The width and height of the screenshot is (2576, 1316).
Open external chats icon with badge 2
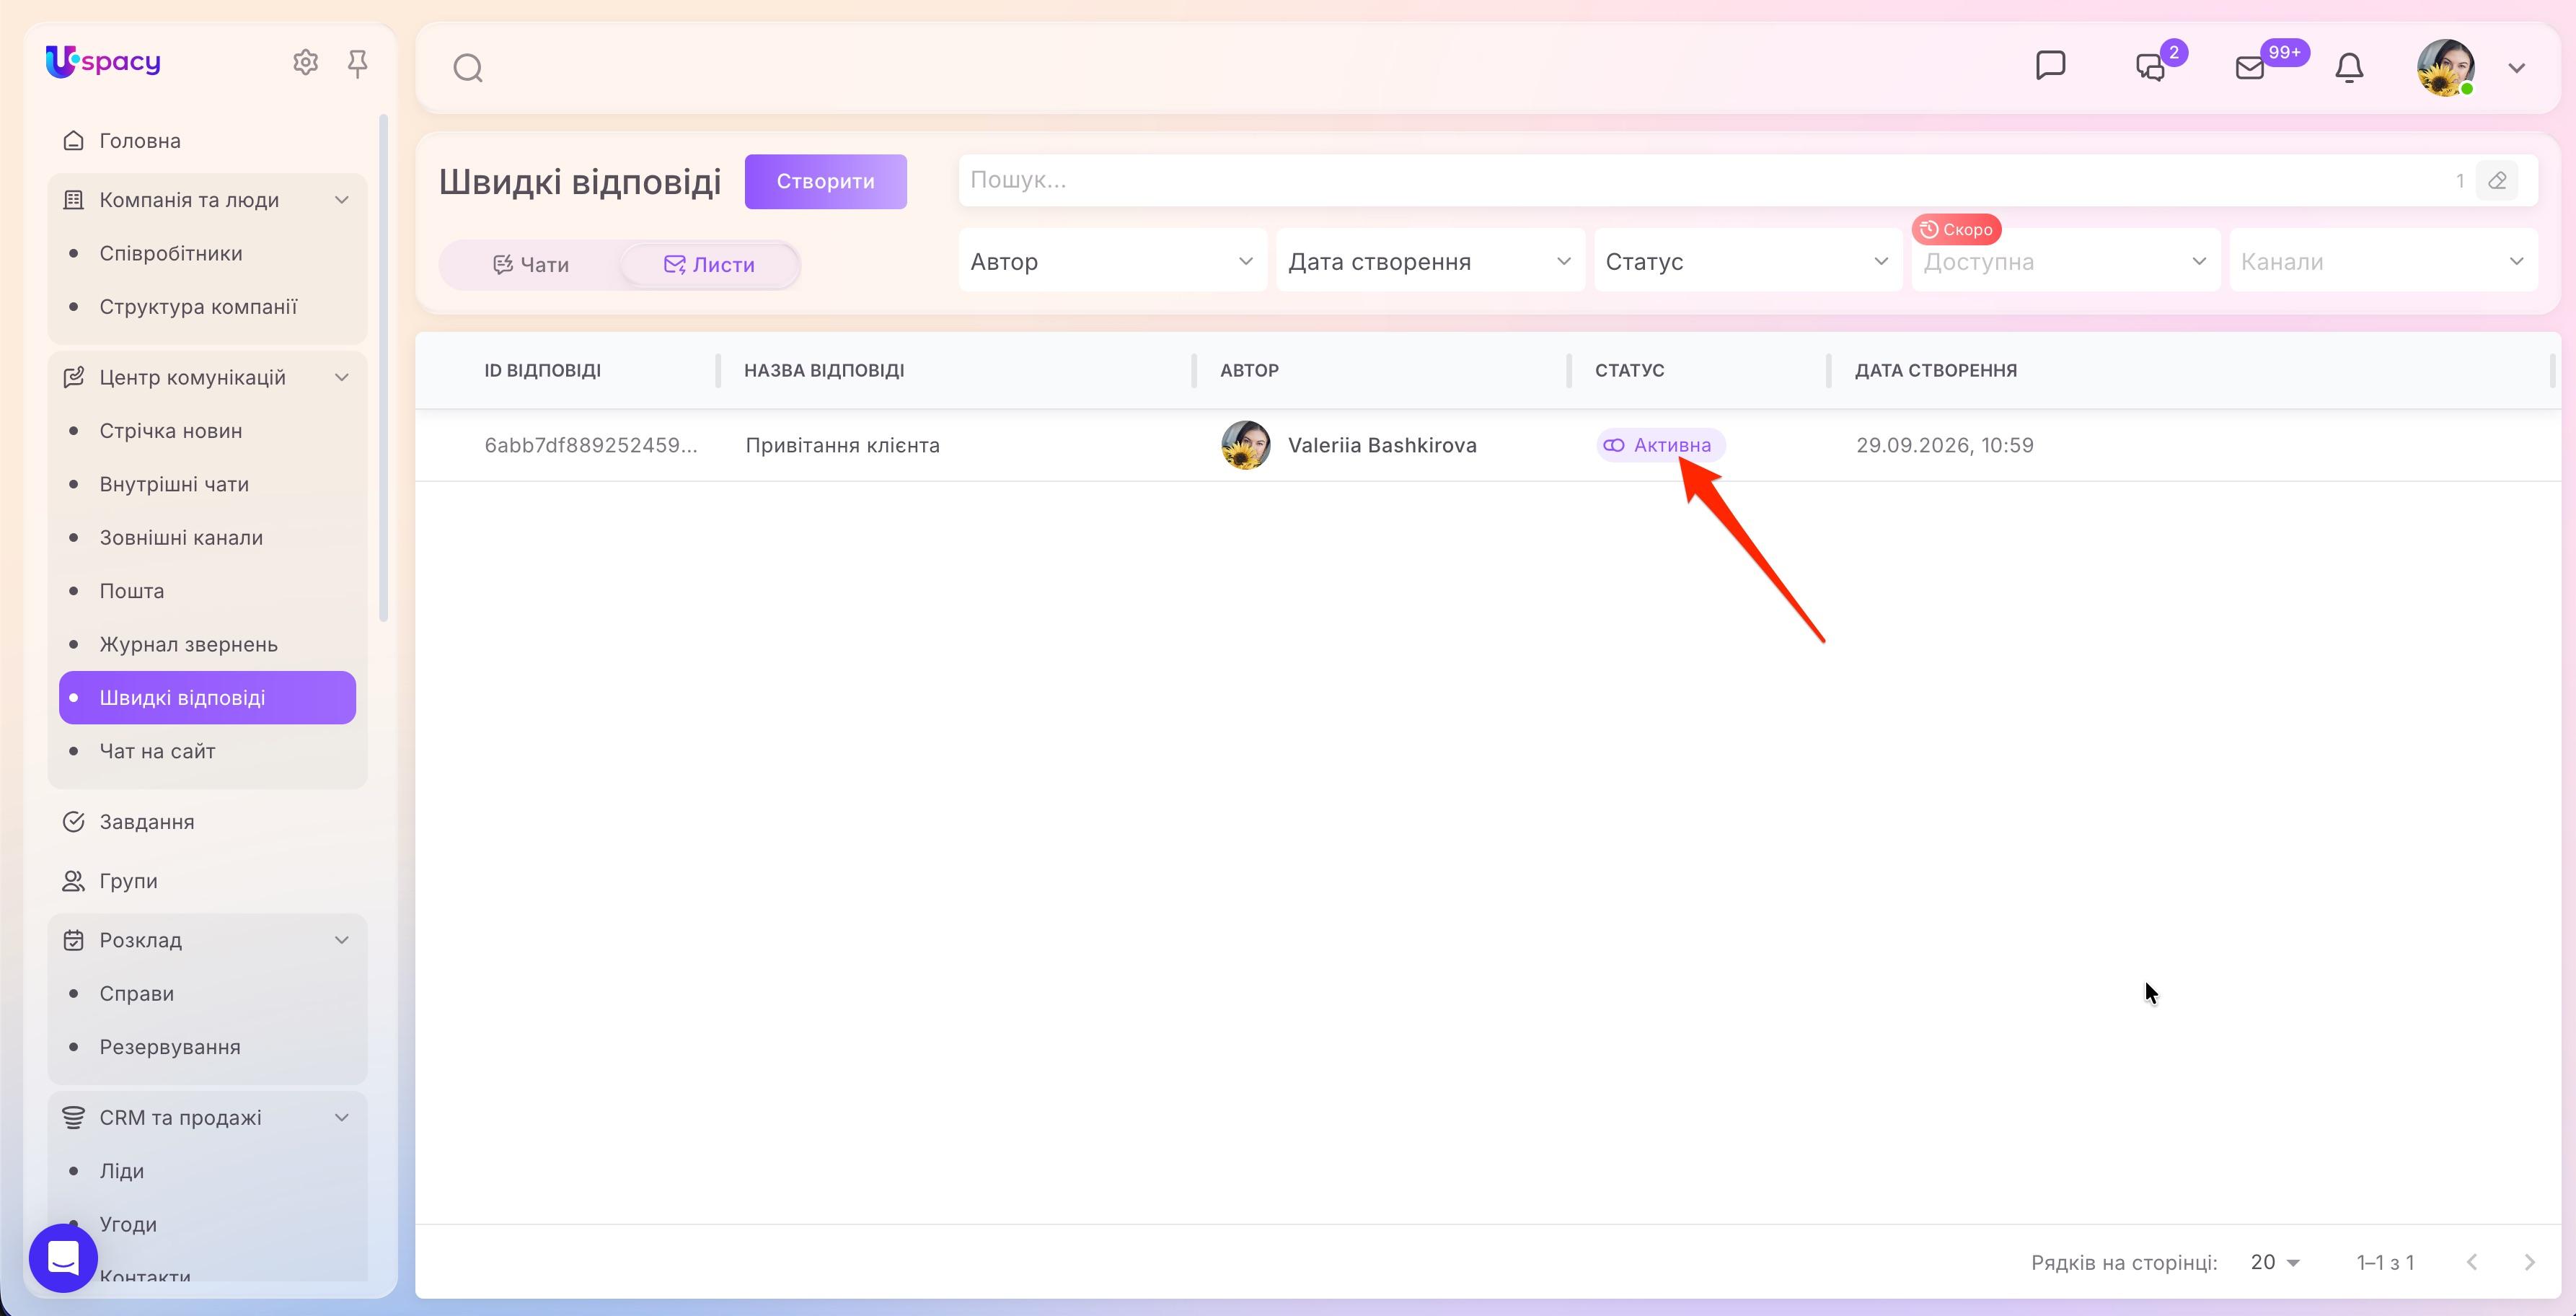pos(2151,67)
